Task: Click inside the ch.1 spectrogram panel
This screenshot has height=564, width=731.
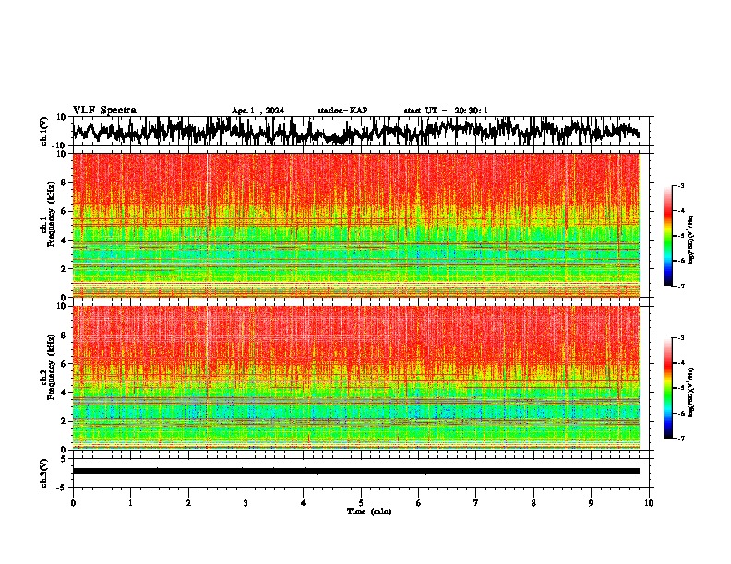Action: (x=355, y=225)
